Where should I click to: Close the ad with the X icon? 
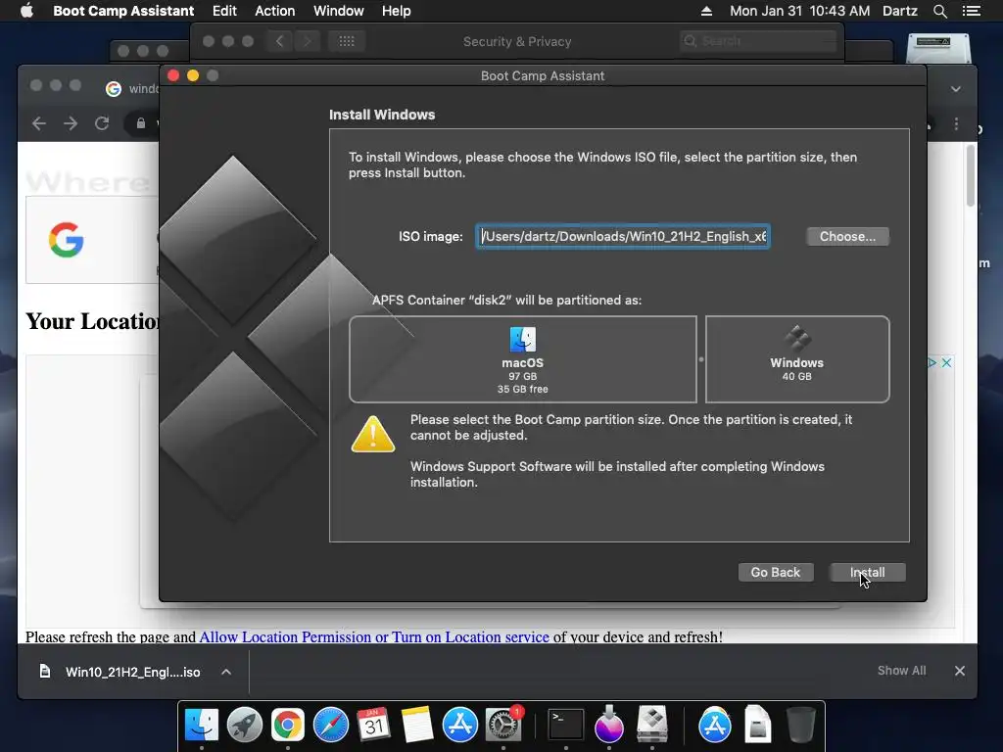pos(947,362)
